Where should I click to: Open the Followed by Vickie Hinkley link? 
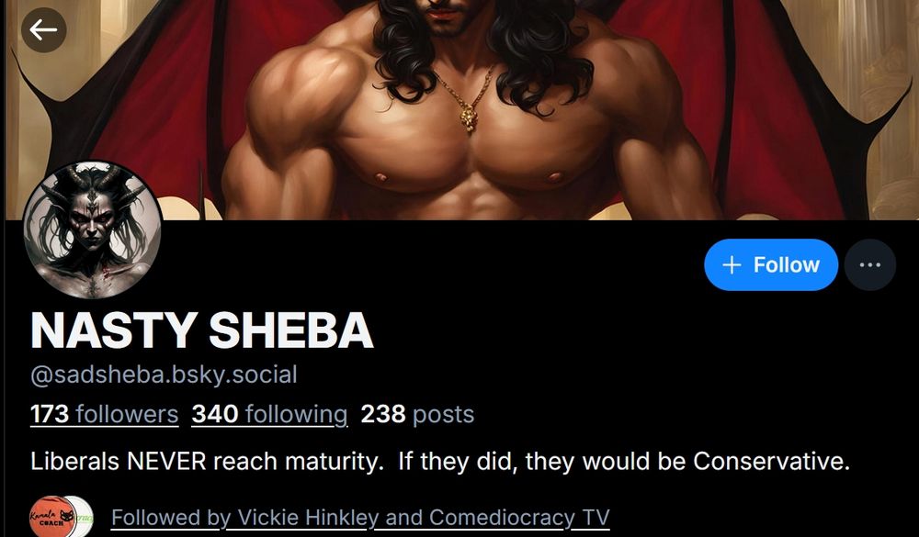(360, 518)
